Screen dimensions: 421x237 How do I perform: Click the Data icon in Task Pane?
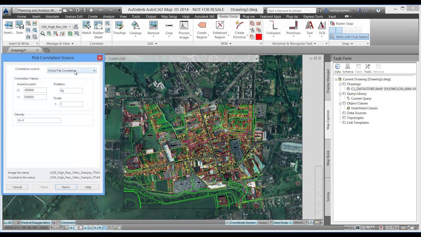coord(337,68)
